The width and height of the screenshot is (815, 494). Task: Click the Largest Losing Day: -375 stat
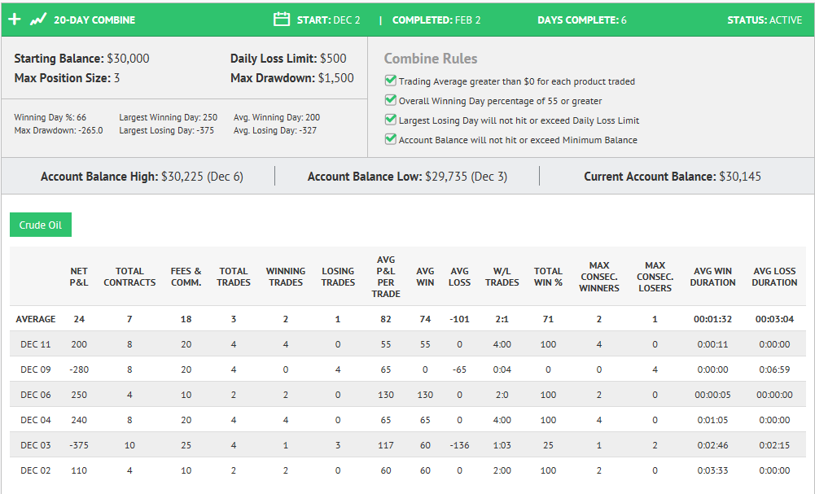pyautogui.click(x=166, y=130)
